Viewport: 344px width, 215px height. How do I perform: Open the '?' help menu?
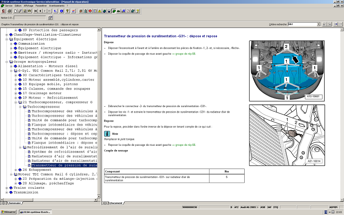[x=68, y=6]
